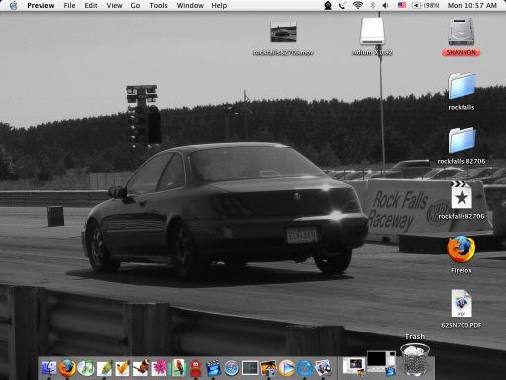This screenshot has width=506, height=380.
Task: Open the volume control in menu bar
Action: click(x=385, y=5)
